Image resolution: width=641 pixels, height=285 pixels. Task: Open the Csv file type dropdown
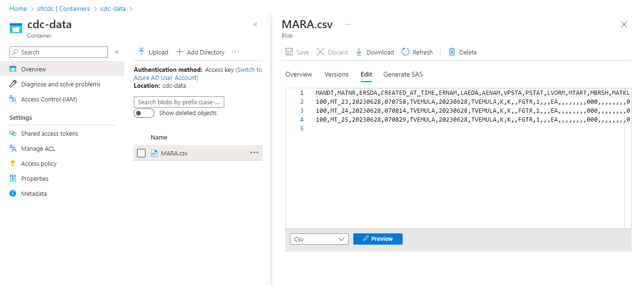click(x=319, y=239)
